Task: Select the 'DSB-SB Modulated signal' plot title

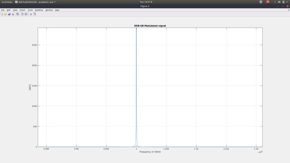Action: click(150, 26)
